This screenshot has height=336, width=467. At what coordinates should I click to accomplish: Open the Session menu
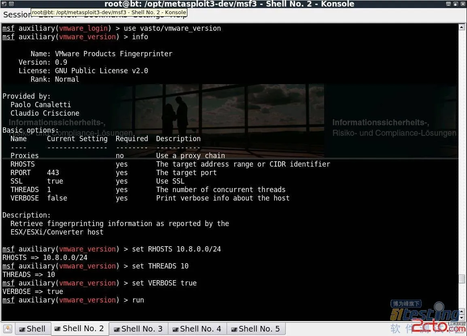pos(17,14)
